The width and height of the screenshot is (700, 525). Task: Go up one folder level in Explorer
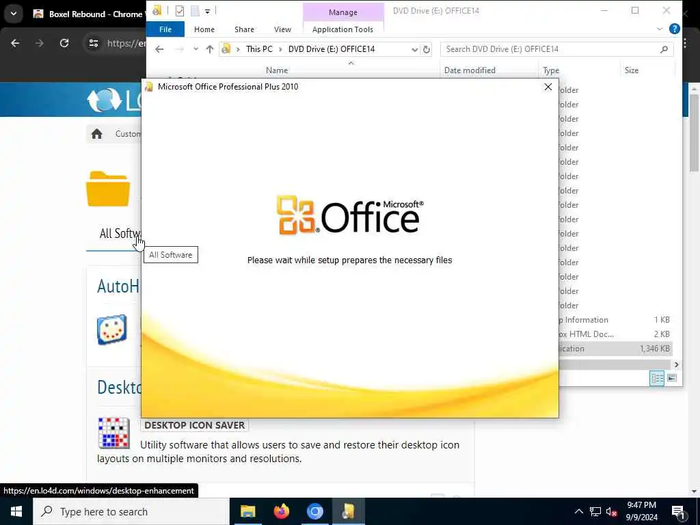210,49
